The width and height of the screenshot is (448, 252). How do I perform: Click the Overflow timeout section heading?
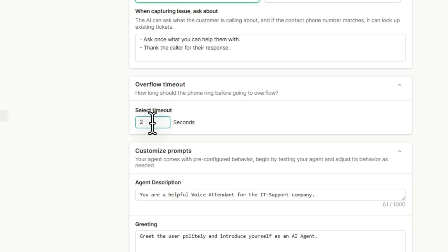160,84
